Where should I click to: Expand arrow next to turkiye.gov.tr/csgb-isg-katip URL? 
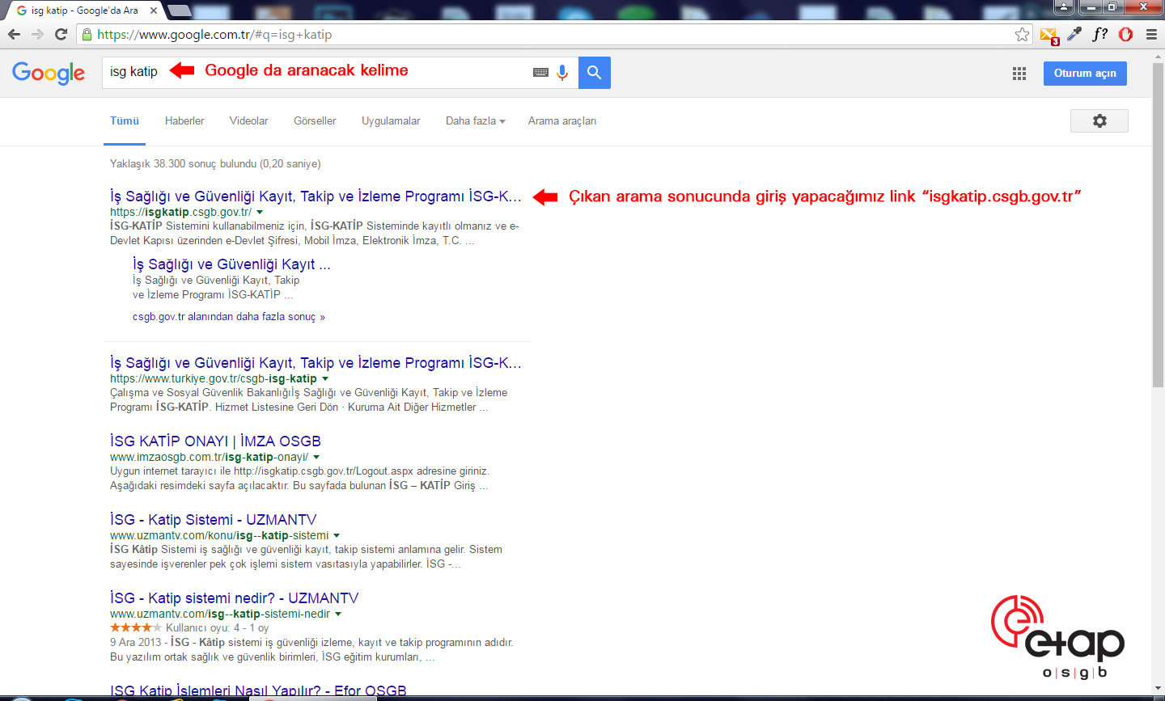(x=325, y=379)
